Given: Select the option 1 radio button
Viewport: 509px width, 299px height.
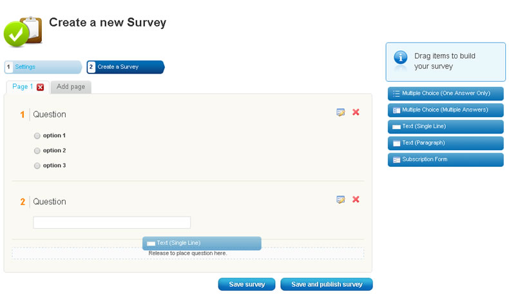Looking at the screenshot, I should tap(37, 136).
